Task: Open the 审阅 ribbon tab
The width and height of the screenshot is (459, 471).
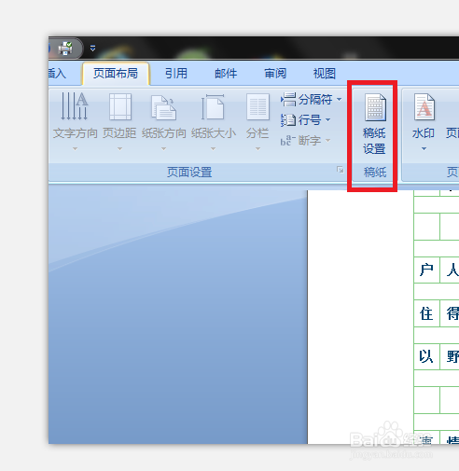Action: [x=275, y=74]
